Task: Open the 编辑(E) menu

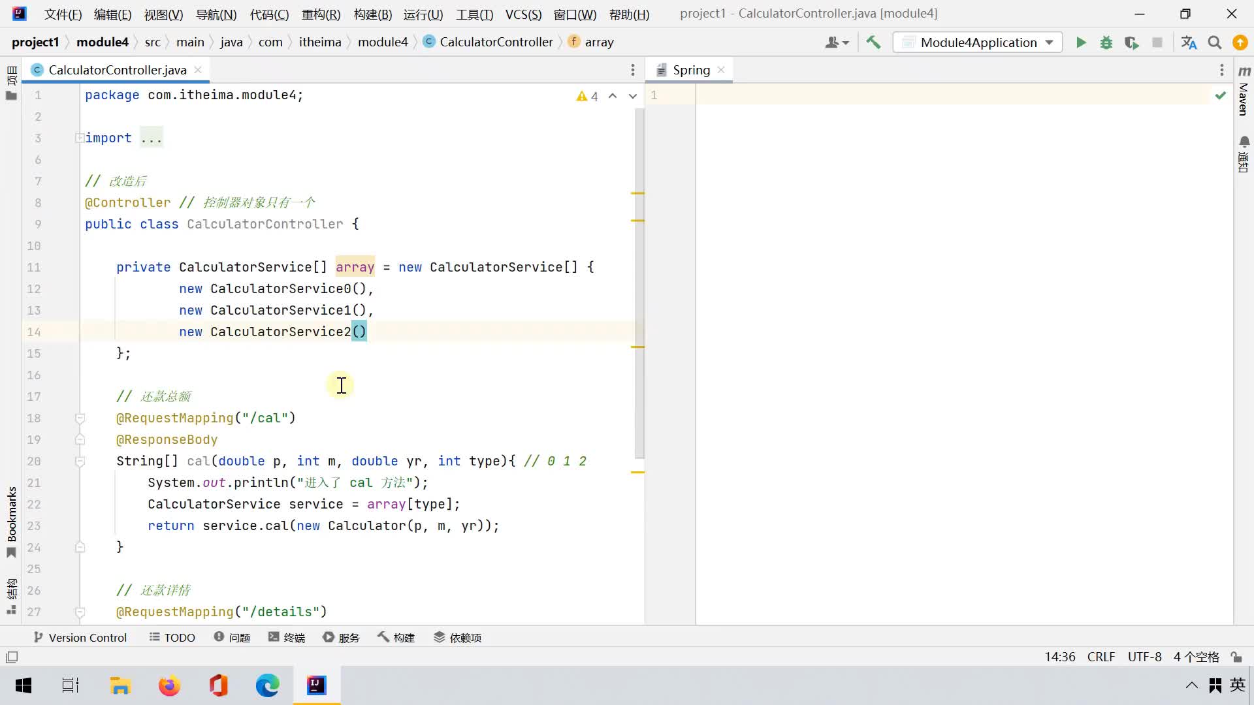Action: coord(112,14)
